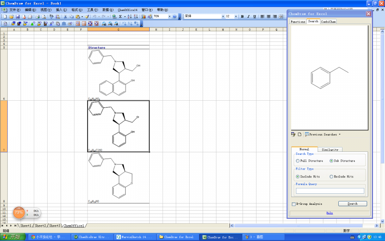Viewport: 385px width, 241px height.
Task: Click the new blank query icon in the search panel
Action: [299, 134]
